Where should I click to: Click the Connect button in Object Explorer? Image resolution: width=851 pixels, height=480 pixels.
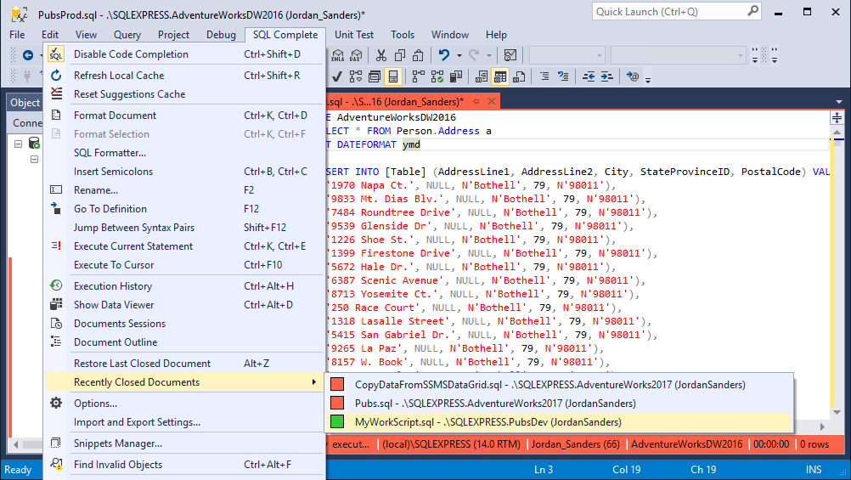coord(26,123)
